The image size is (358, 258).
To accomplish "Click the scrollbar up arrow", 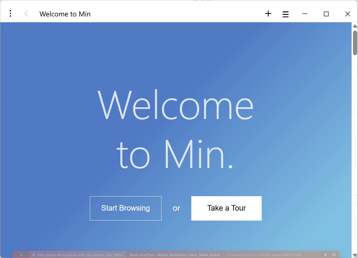I will 354,26.
